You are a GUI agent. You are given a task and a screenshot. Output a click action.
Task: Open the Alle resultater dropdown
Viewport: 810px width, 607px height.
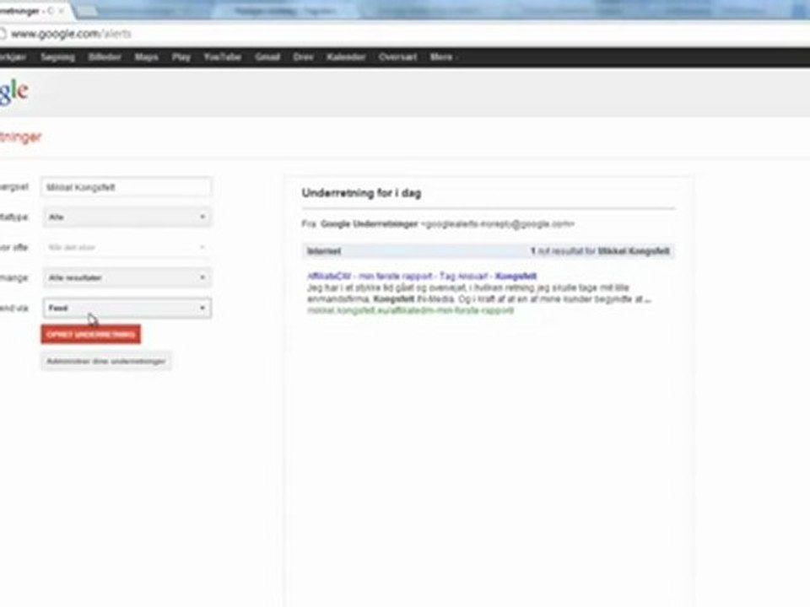(x=127, y=277)
